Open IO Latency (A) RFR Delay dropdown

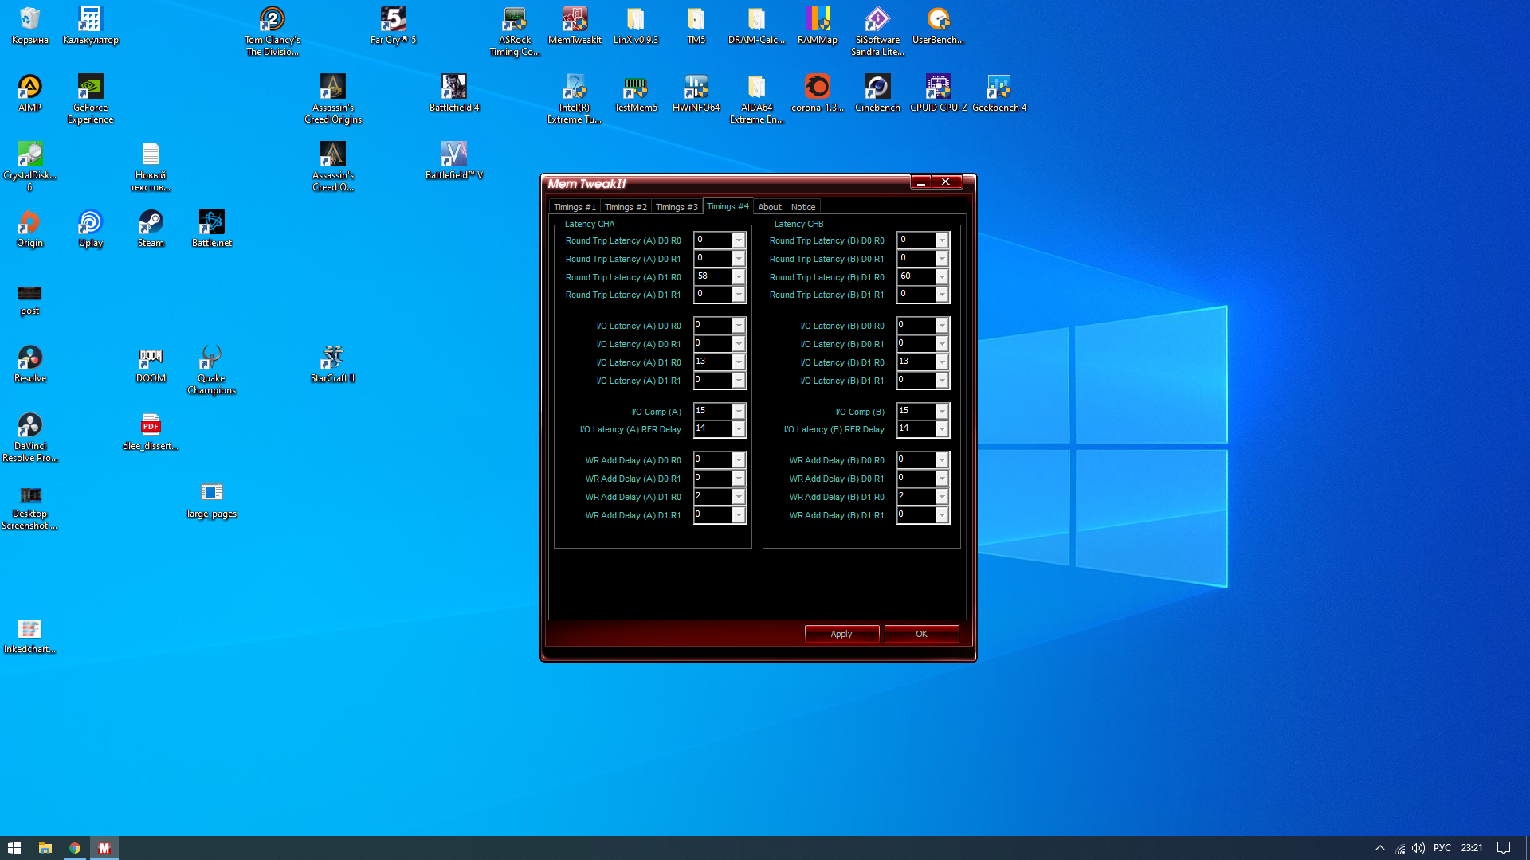[739, 430]
